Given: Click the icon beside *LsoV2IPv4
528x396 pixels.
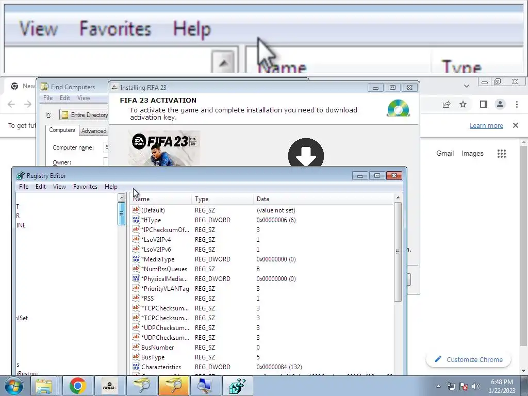Looking at the screenshot, I should (x=136, y=239).
